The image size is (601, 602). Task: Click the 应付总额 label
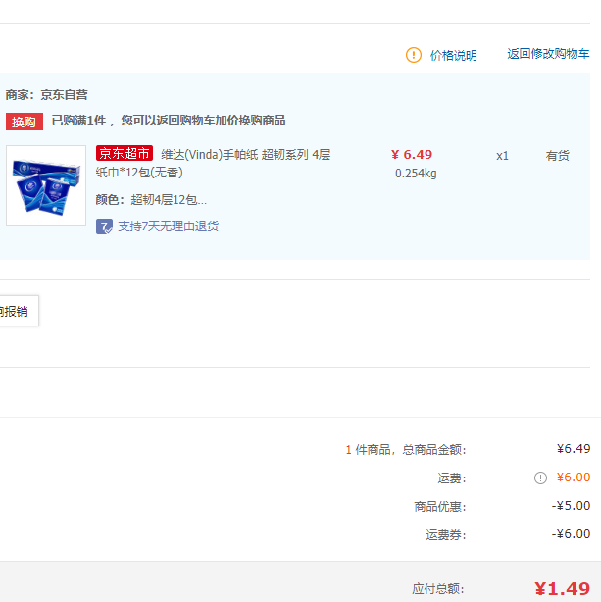[438, 589]
